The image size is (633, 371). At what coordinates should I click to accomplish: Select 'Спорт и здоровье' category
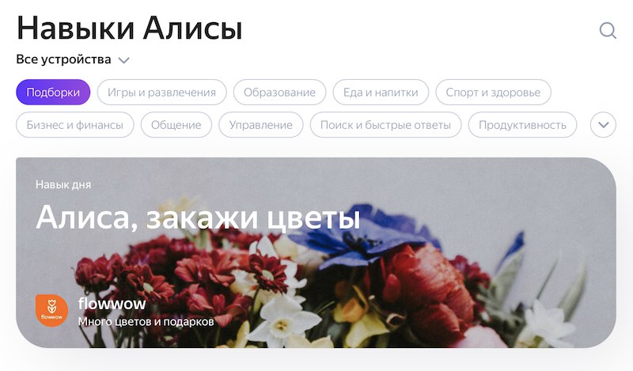493,92
